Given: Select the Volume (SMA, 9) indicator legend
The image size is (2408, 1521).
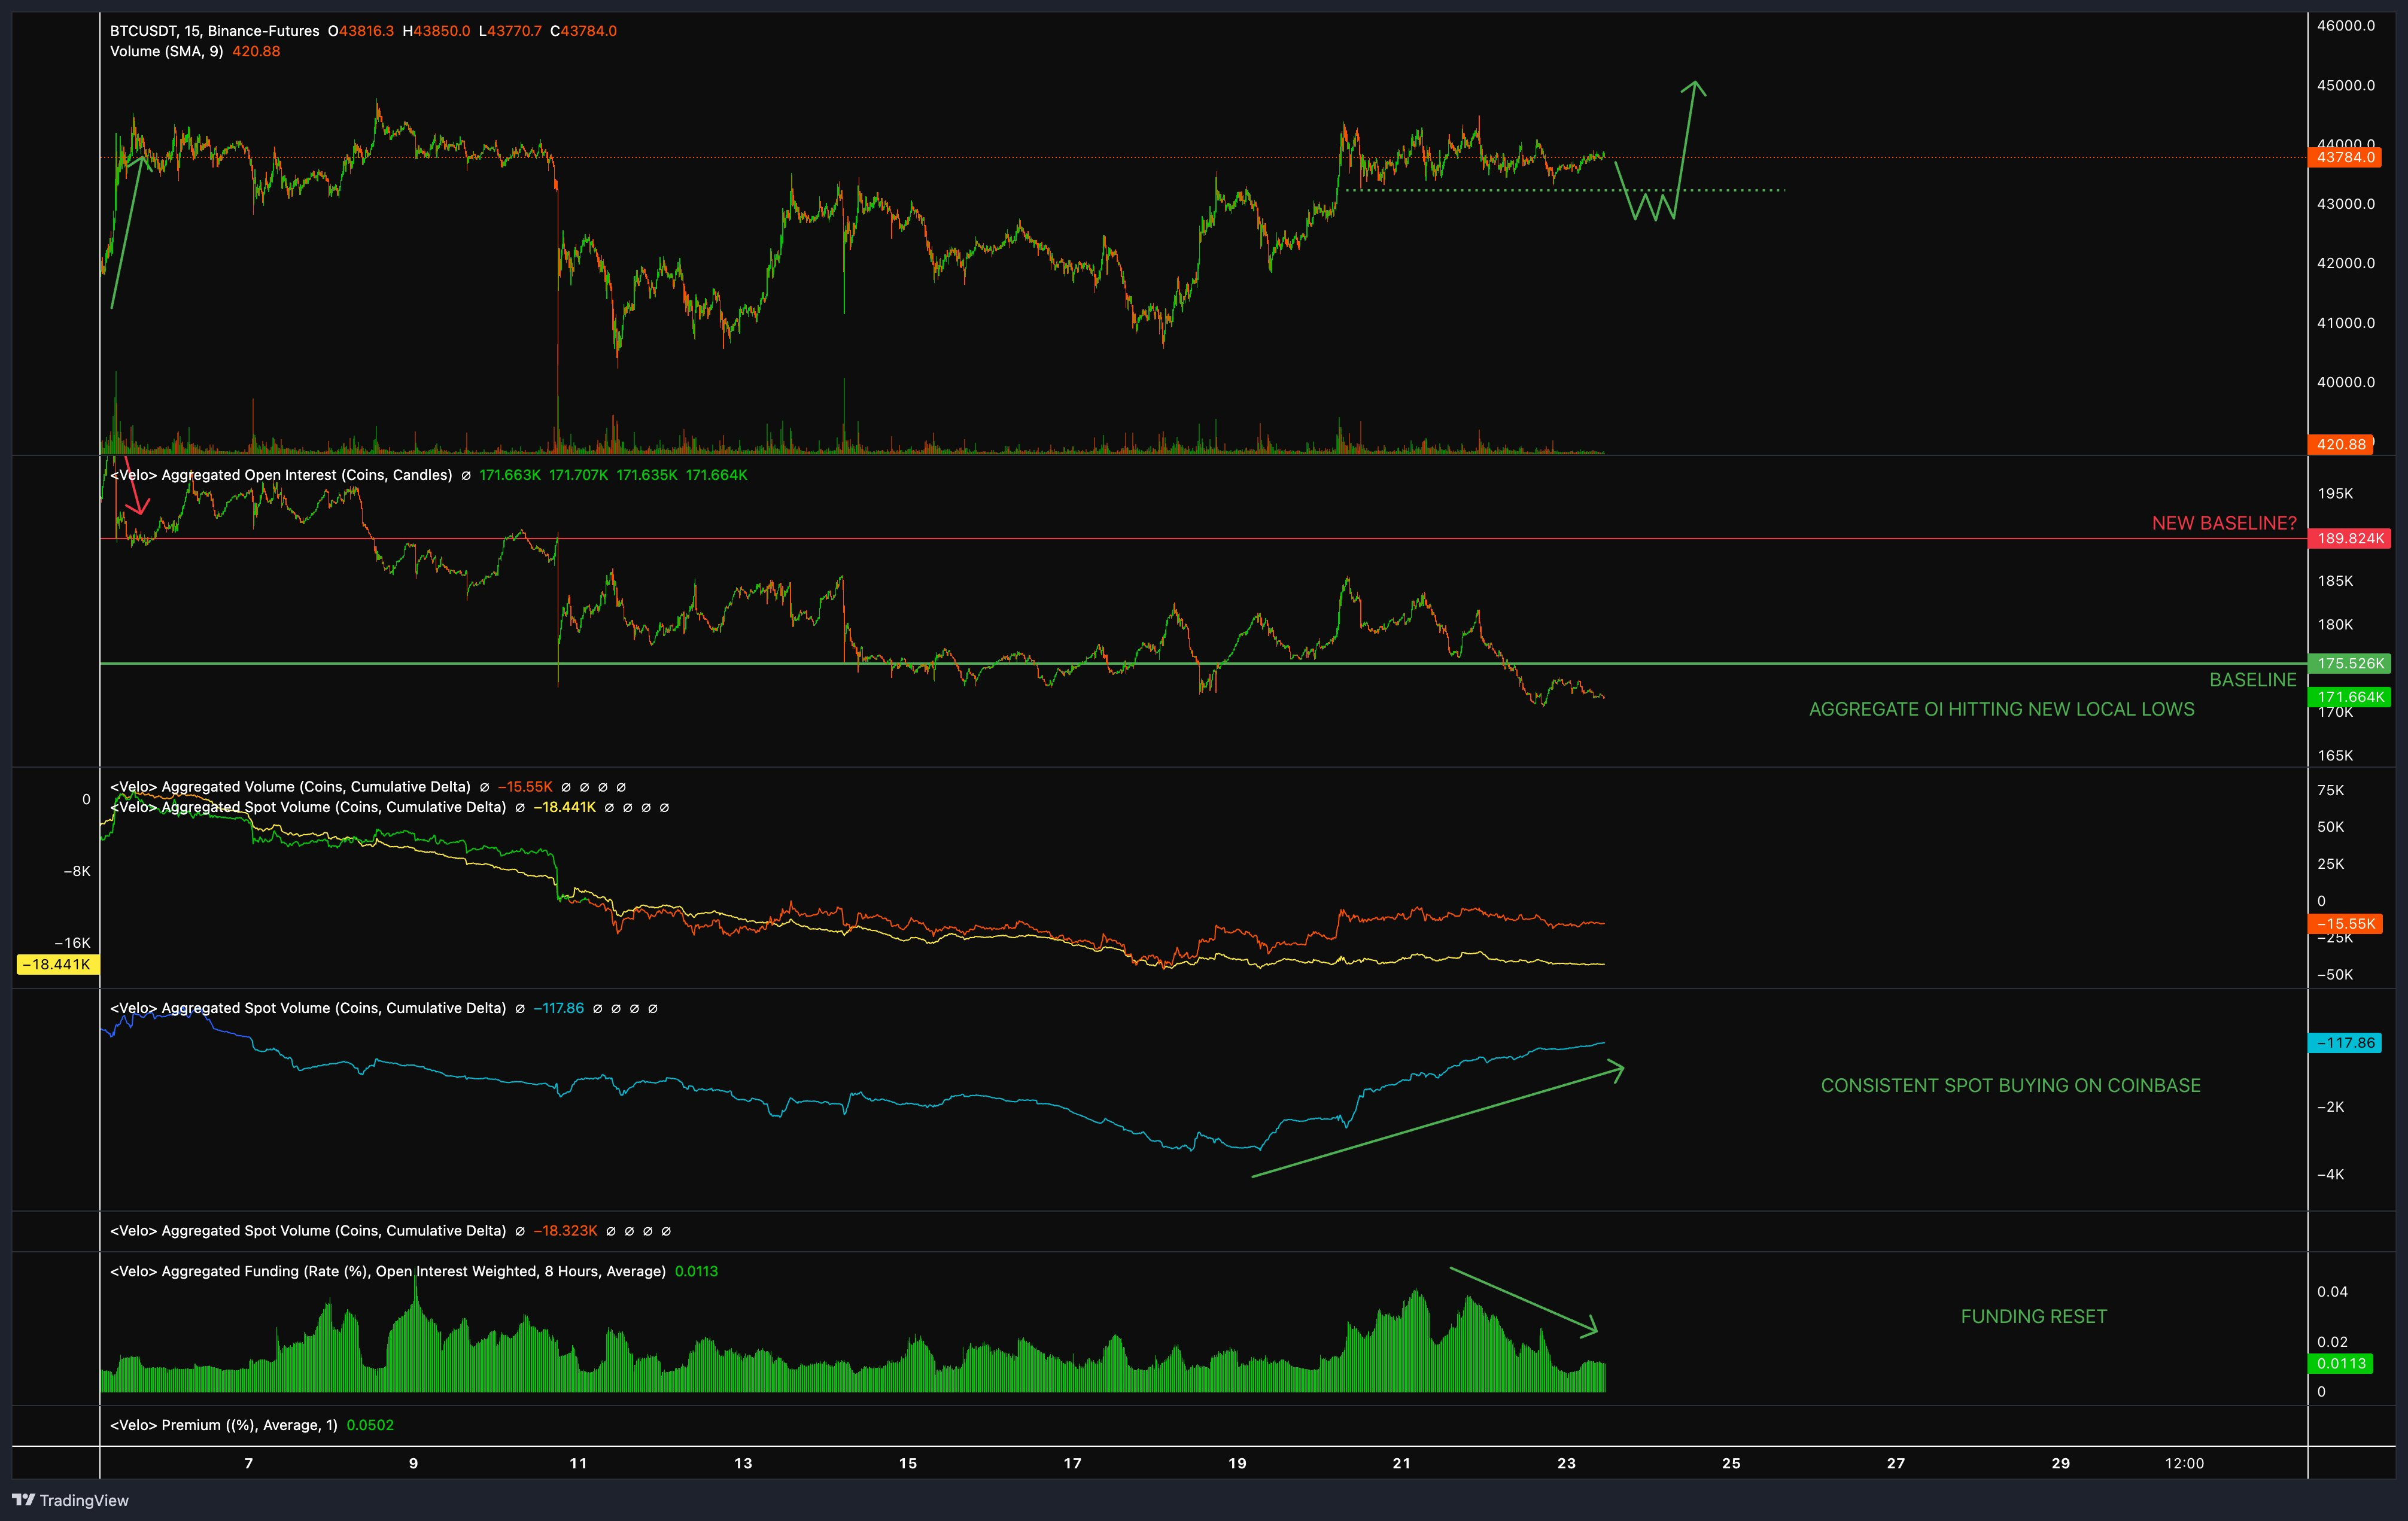Looking at the screenshot, I should [x=166, y=51].
